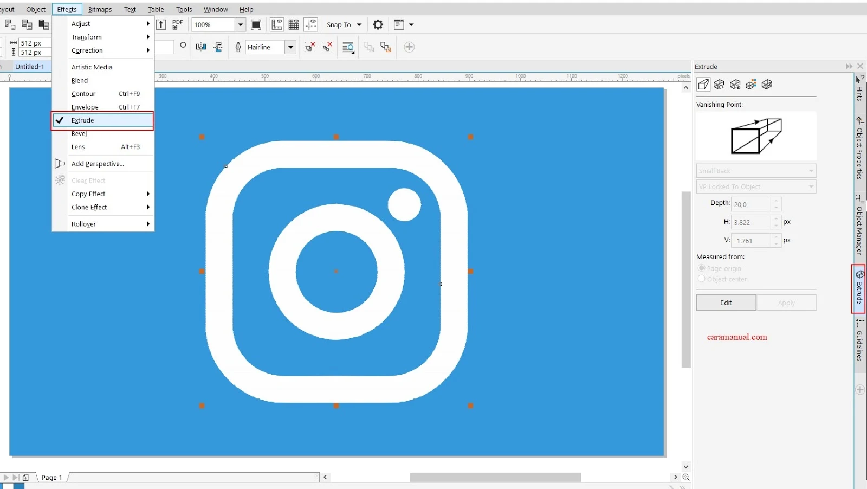Viewport: 867px width, 489px height.
Task: Increase Depth value with up stepper
Action: click(777, 201)
